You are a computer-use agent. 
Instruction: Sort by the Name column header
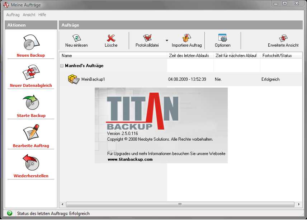click(x=113, y=56)
